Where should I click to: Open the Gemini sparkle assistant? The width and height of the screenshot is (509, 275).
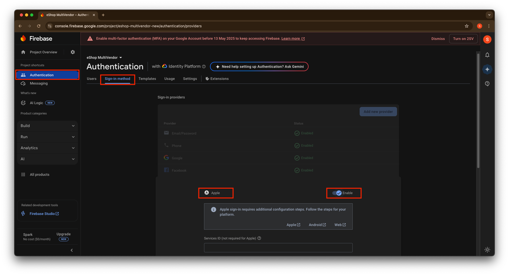coord(487,69)
